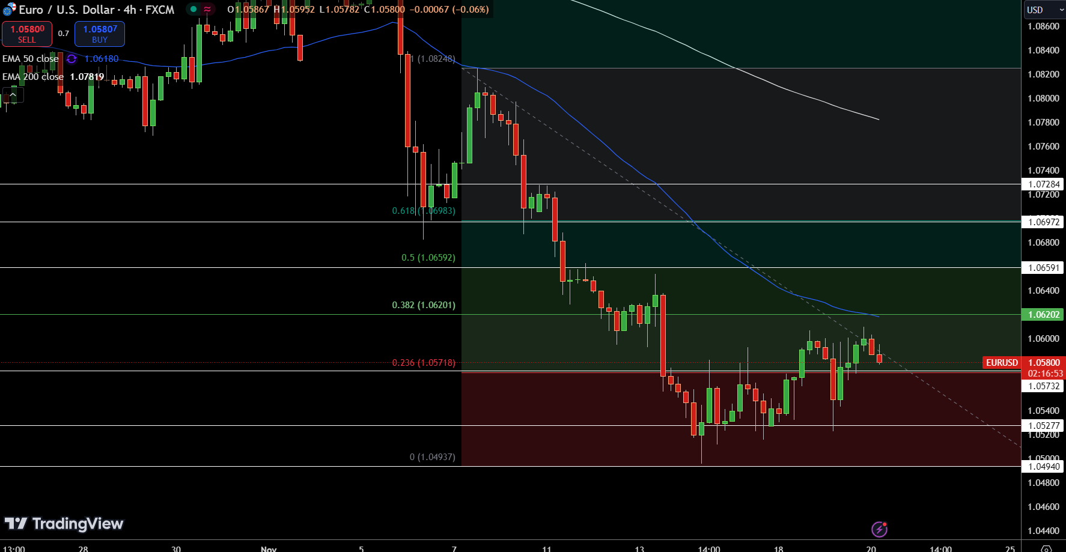Click the EURUSD price label tag
1066x552 pixels.
point(1002,363)
